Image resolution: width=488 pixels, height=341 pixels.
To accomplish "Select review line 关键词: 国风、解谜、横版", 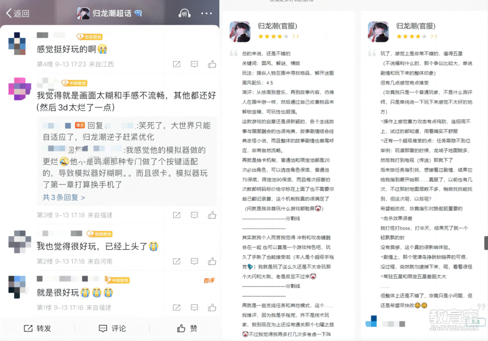I will point(271,63).
